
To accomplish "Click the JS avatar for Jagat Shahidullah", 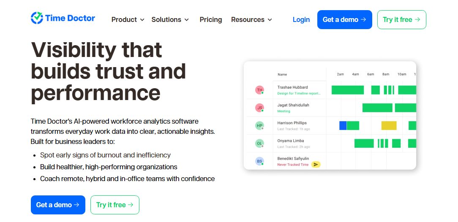I will pos(259,108).
